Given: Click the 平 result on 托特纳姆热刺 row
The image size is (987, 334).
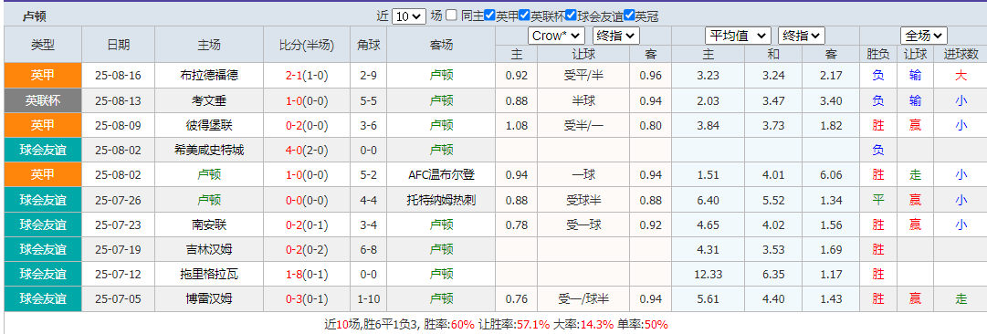Looking at the screenshot, I should pos(878,200).
